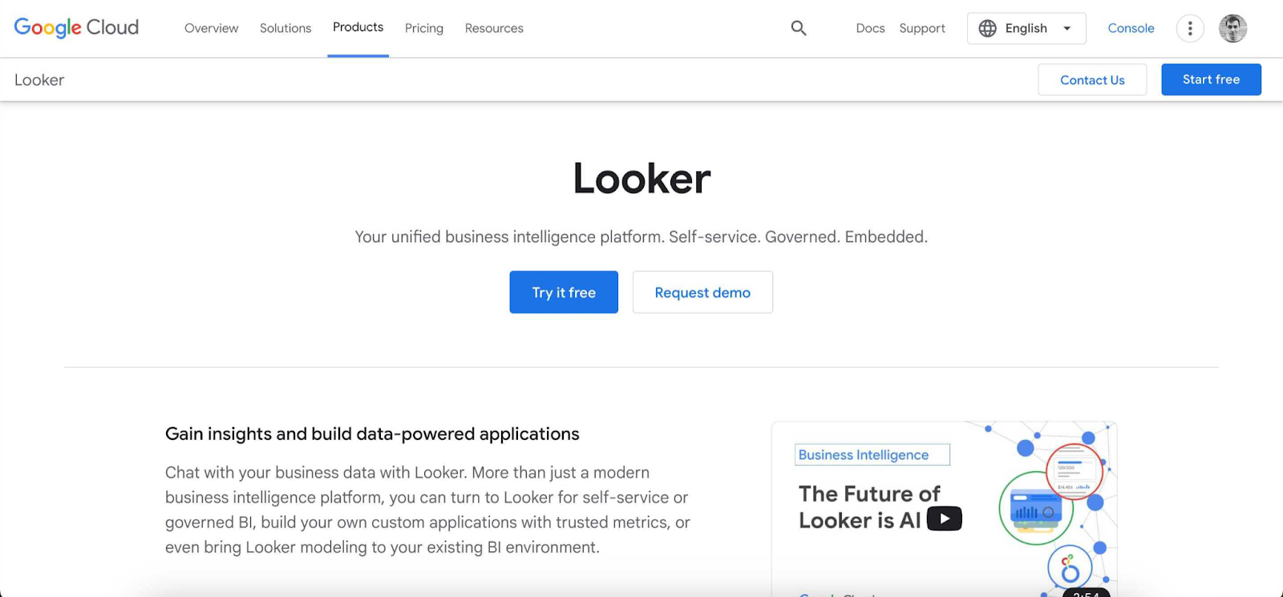
Task: Open the Solutions navigation dropdown
Action: [x=285, y=28]
